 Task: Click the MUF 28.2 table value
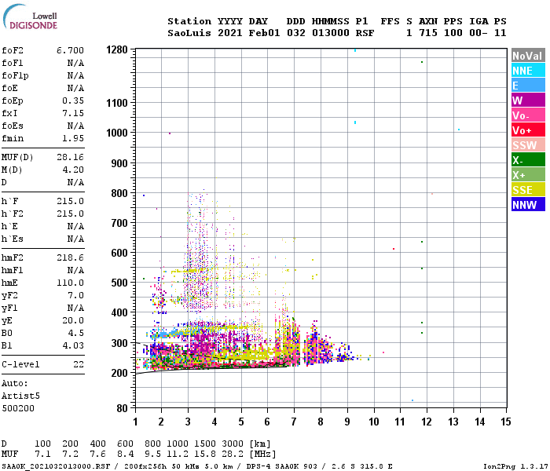pyautogui.click(x=233, y=454)
